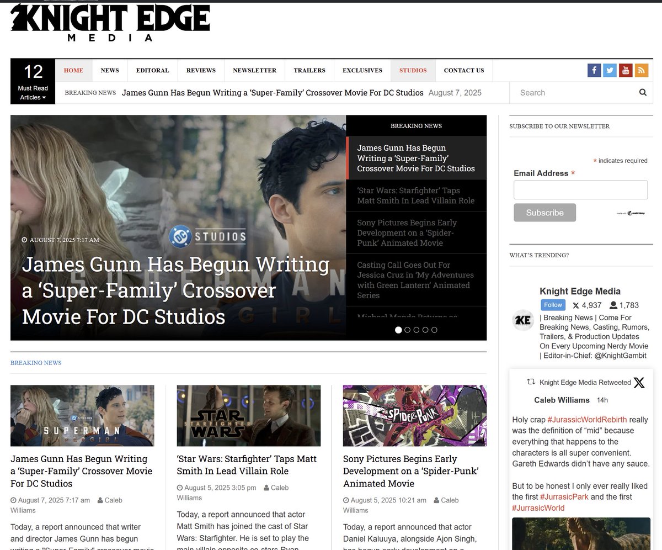Image resolution: width=662 pixels, height=550 pixels.
Task: Select the second slider pagination dot
Action: [407, 330]
